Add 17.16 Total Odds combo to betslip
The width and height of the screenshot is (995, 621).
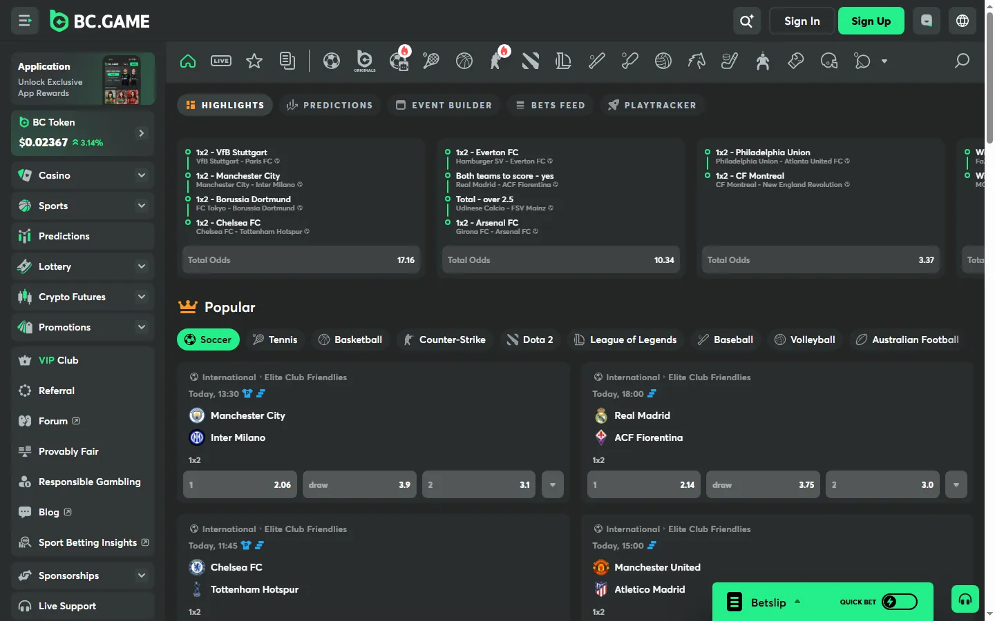(x=301, y=260)
